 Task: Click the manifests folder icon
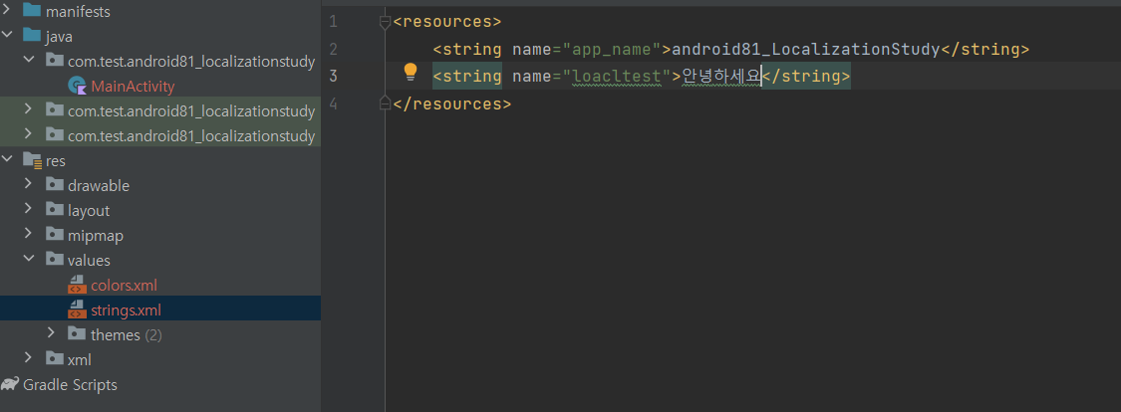pyautogui.click(x=32, y=11)
